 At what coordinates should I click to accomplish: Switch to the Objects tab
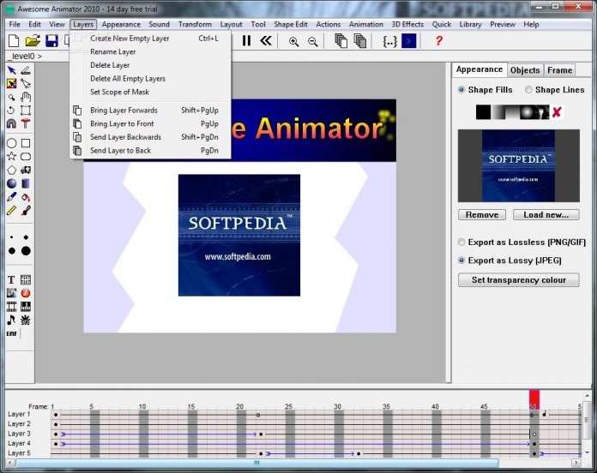click(x=525, y=70)
